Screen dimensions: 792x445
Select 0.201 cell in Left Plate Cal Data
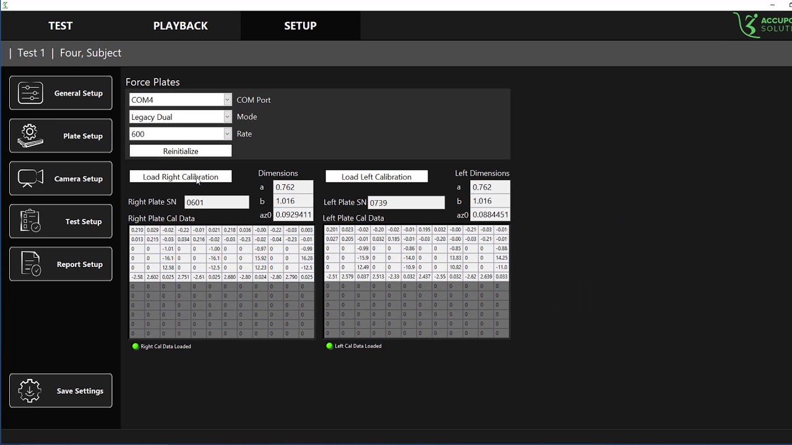(x=332, y=229)
